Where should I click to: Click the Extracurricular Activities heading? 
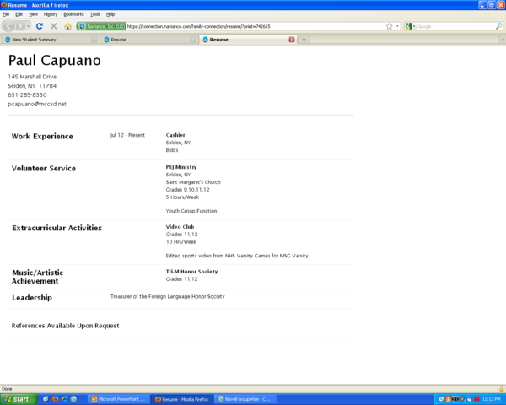click(57, 228)
